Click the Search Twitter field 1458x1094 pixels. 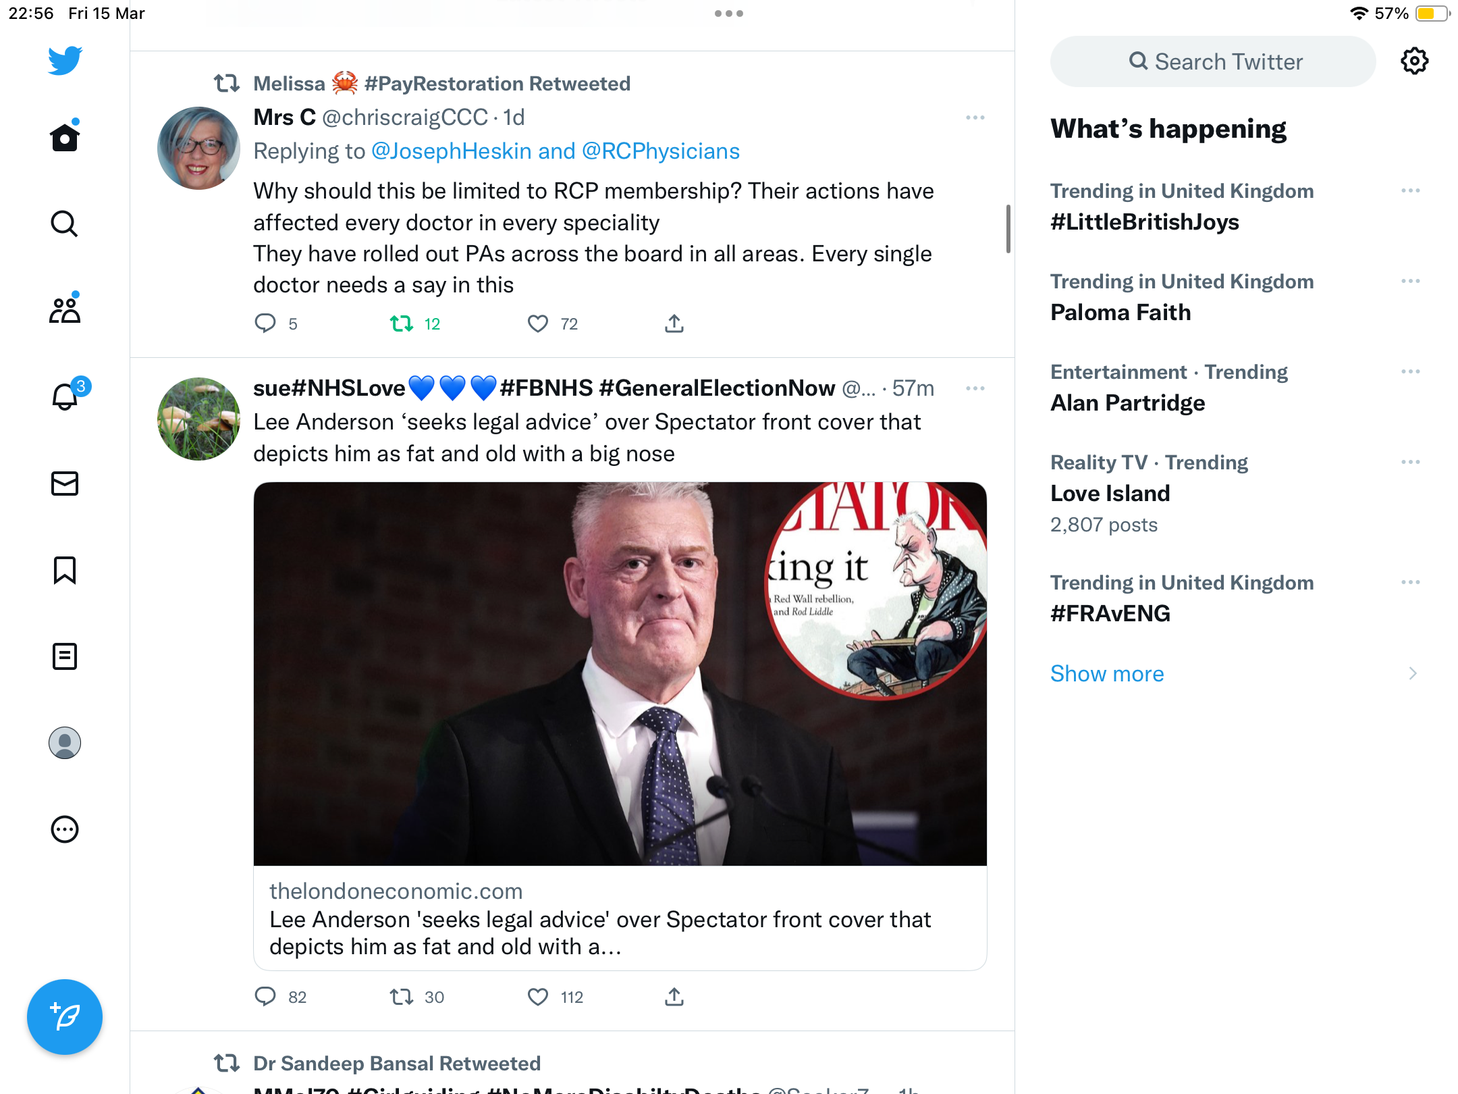[1213, 61]
